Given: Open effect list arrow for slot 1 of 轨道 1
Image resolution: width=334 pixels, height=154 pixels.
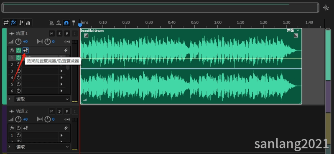Looking at the screenshot, I should (61, 58).
